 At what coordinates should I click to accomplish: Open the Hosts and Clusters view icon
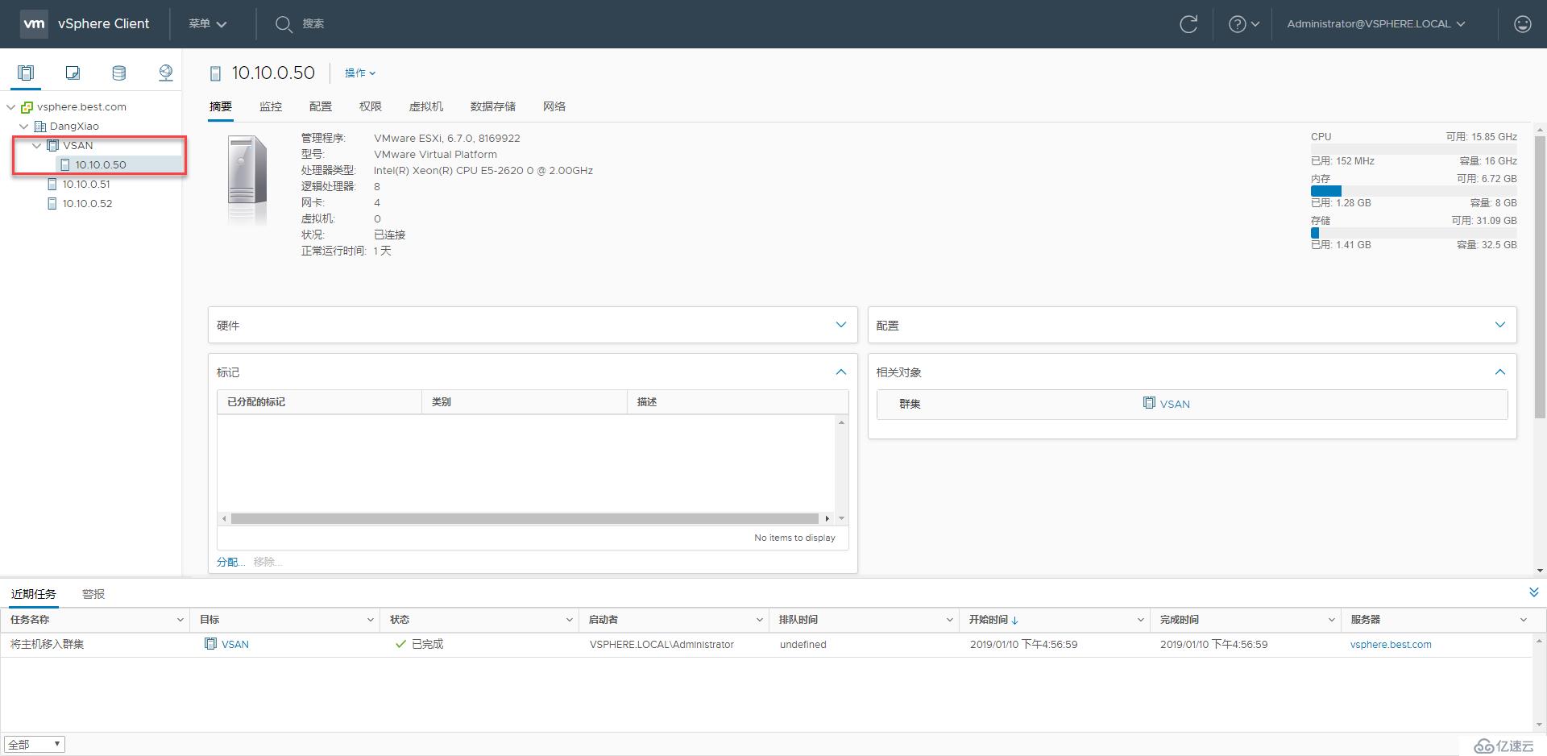point(26,73)
